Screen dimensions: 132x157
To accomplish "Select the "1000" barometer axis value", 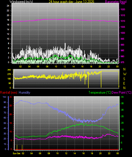I will (x=123, y=33).
